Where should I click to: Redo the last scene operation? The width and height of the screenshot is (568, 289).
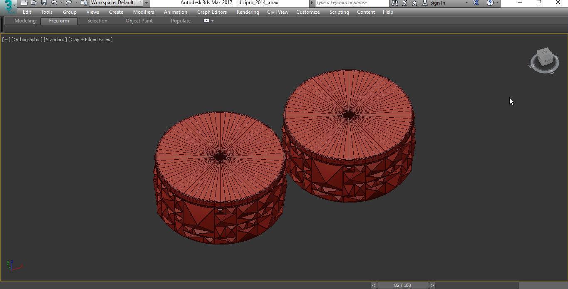pos(69,3)
